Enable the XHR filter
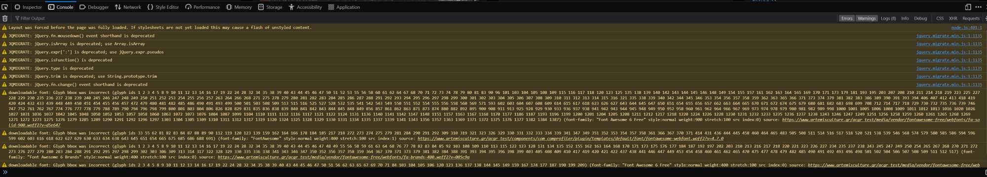 (953, 18)
